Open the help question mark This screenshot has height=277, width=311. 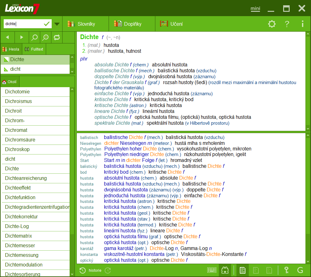point(287,24)
